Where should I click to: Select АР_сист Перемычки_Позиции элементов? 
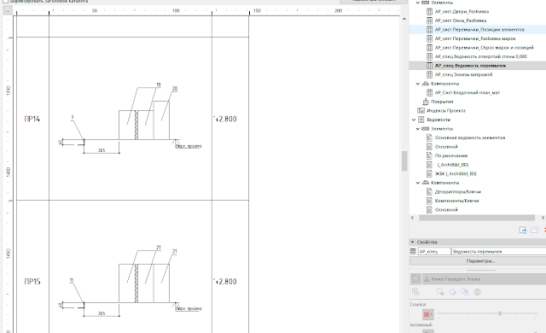pos(479,30)
